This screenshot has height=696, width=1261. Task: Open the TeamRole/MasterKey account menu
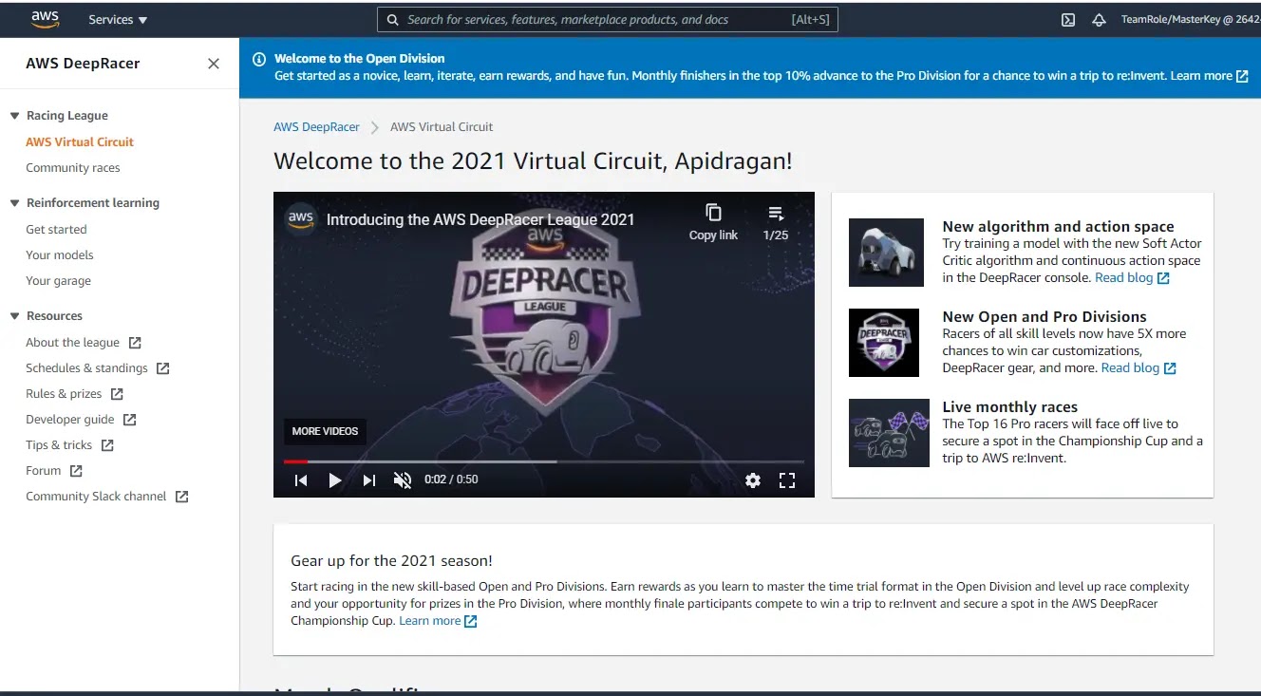tap(1190, 19)
